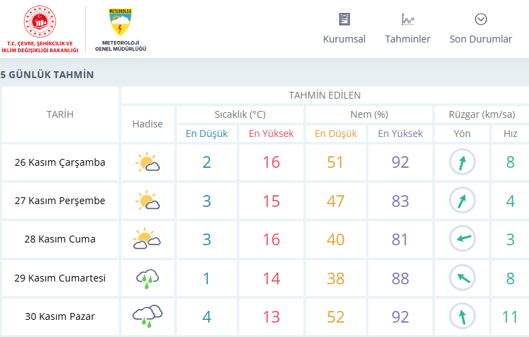Image resolution: width=529 pixels, height=337 pixels.
Task: Click wind direction arrow for 29 Kasım Cumartesi
Action: pos(462,278)
